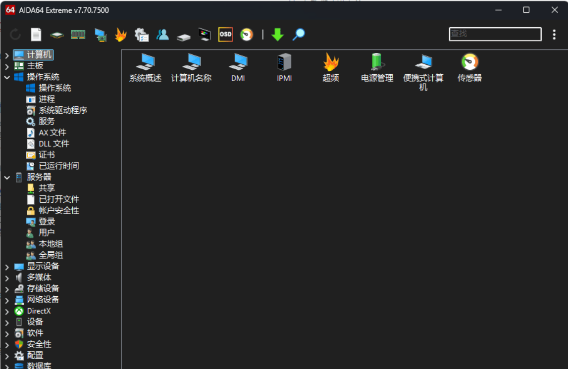Expand the 计算机 tree node chevron
Screen dimensions: 568x369
7,55
